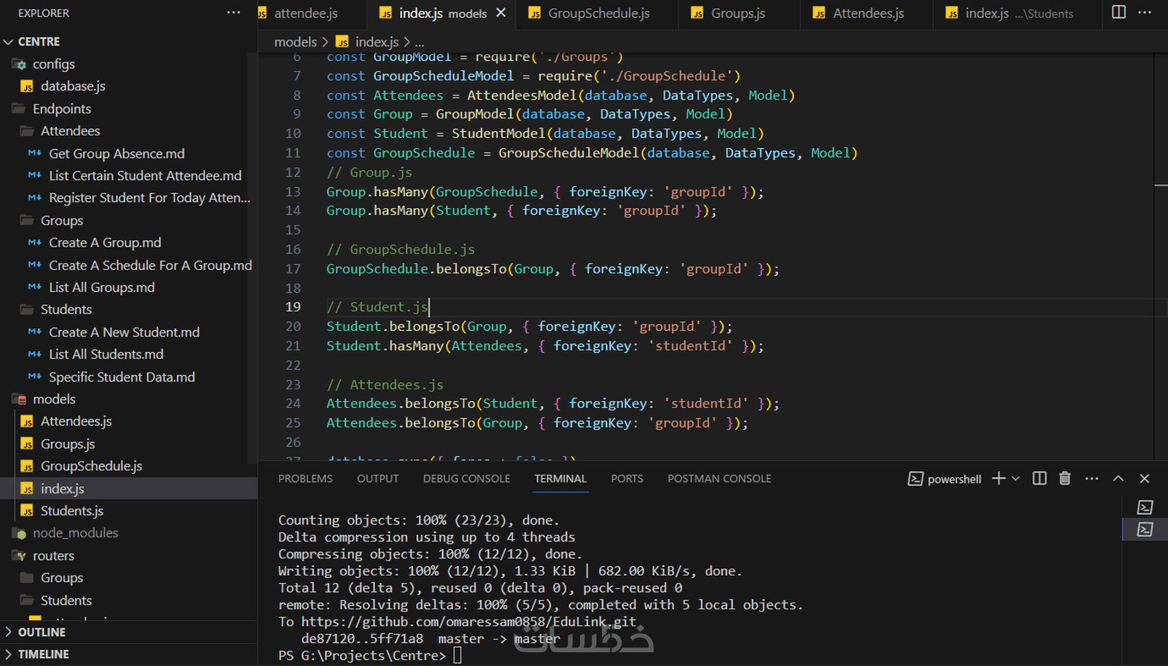
Task: Open List All Groups.md
Action: (x=128, y=287)
